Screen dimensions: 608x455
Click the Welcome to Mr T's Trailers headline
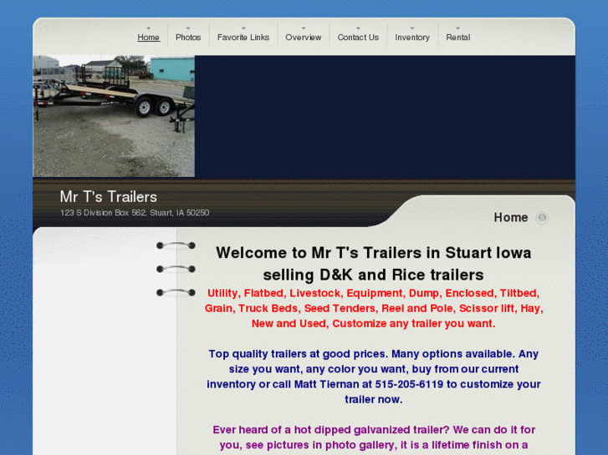coord(373,253)
